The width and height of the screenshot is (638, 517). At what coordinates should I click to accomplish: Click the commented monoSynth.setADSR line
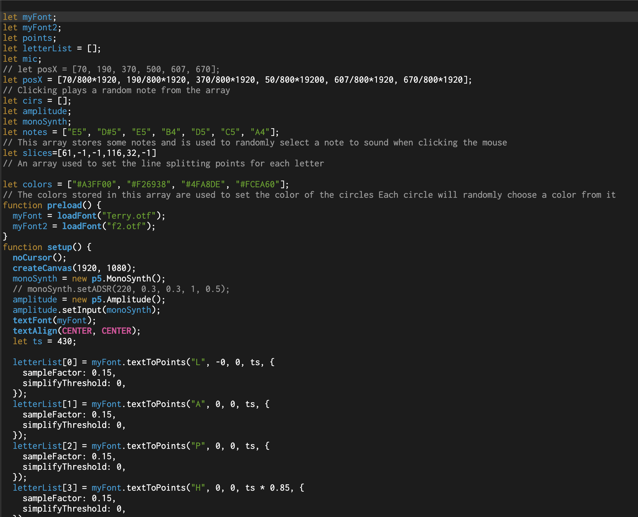[x=121, y=289]
